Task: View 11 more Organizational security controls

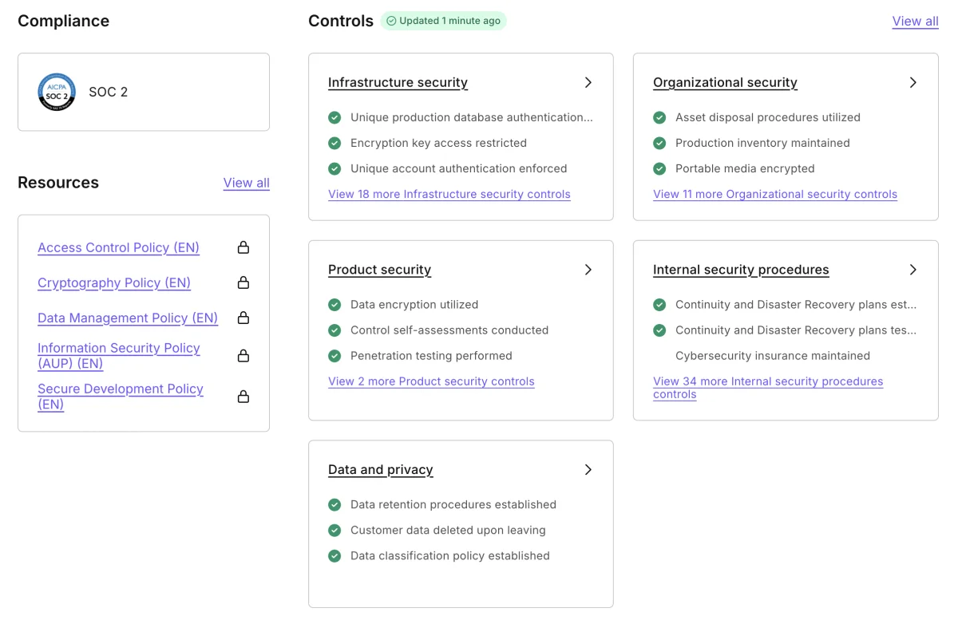Action: point(775,194)
